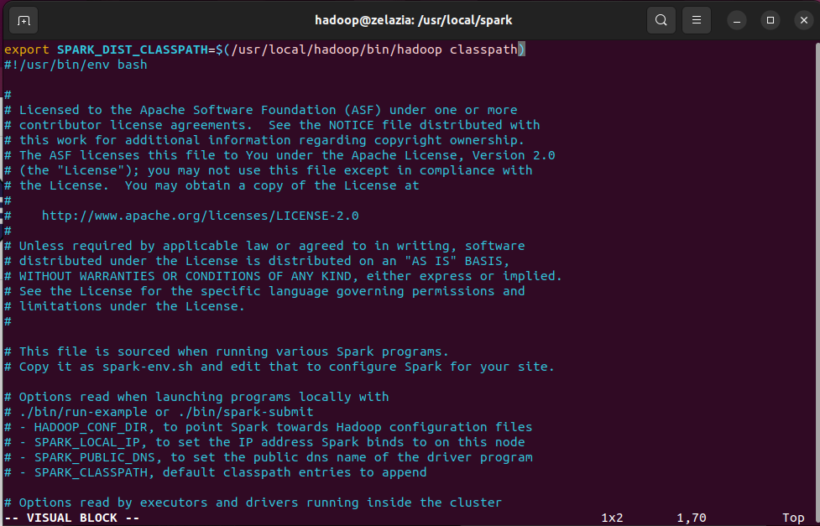Open the hamburger menu
The height and width of the screenshot is (526, 820).
696,20
